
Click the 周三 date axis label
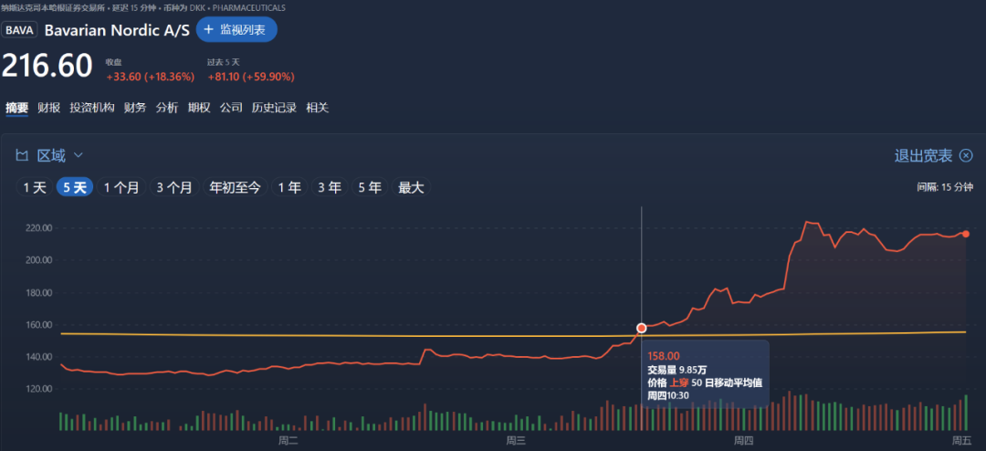coord(516,440)
